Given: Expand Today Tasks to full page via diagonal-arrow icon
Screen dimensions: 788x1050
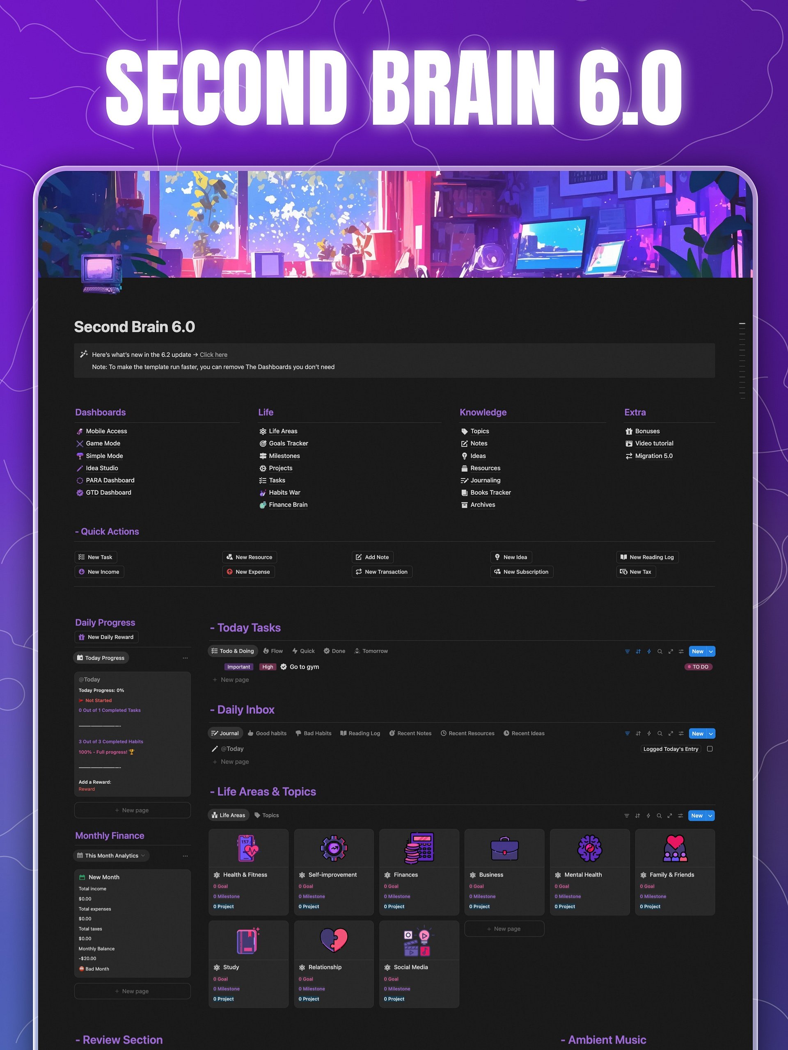Looking at the screenshot, I should coord(671,651).
